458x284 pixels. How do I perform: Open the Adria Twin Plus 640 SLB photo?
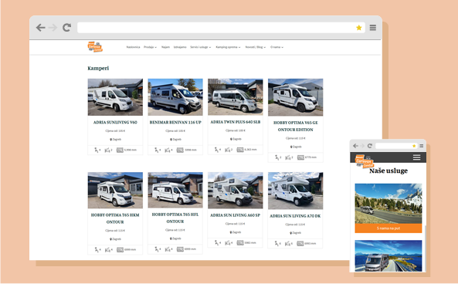tap(236, 97)
